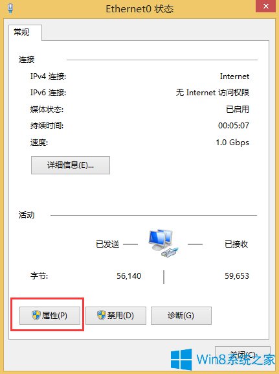This screenshot has width=279, height=374.
Task: Close the Ethernet0 状态 window with X
Action: coord(266,6)
